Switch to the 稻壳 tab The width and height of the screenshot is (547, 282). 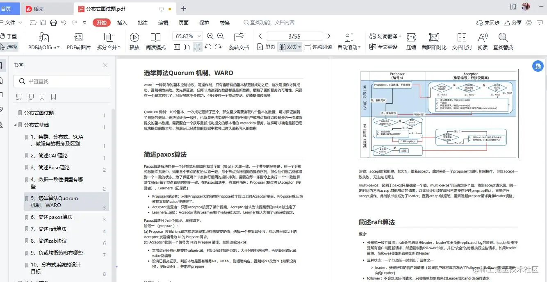pyautogui.click(x=47, y=9)
